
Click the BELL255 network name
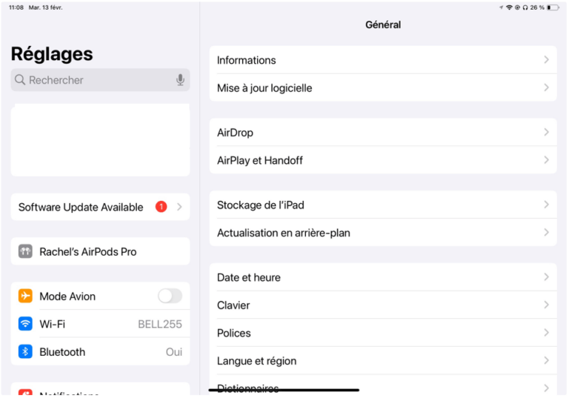(160, 324)
